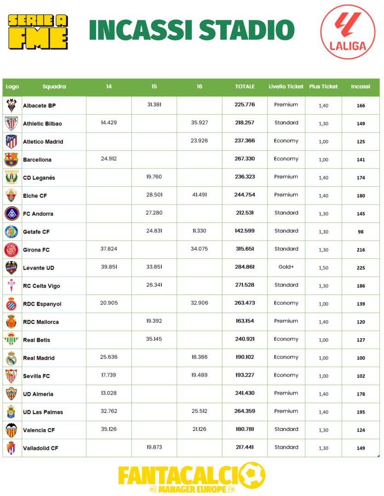The height and width of the screenshot is (496, 384).
Task: Click the Valencia CF club crest
Action: tap(11, 430)
